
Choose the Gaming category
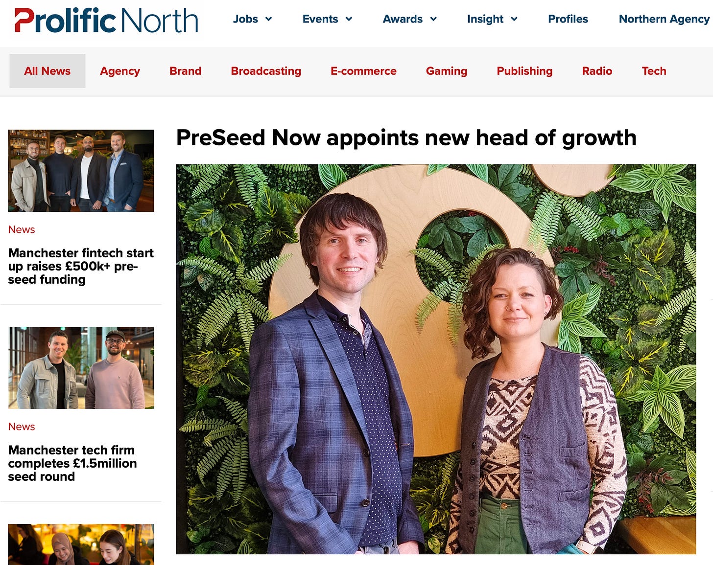click(x=447, y=71)
